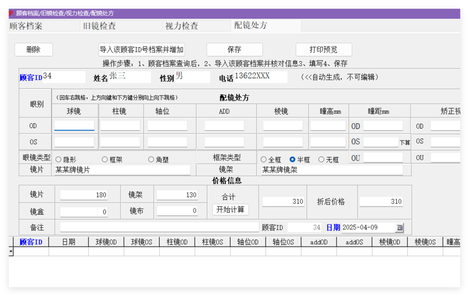
Task: Select the new-row marker in grid
Action: coord(11,252)
